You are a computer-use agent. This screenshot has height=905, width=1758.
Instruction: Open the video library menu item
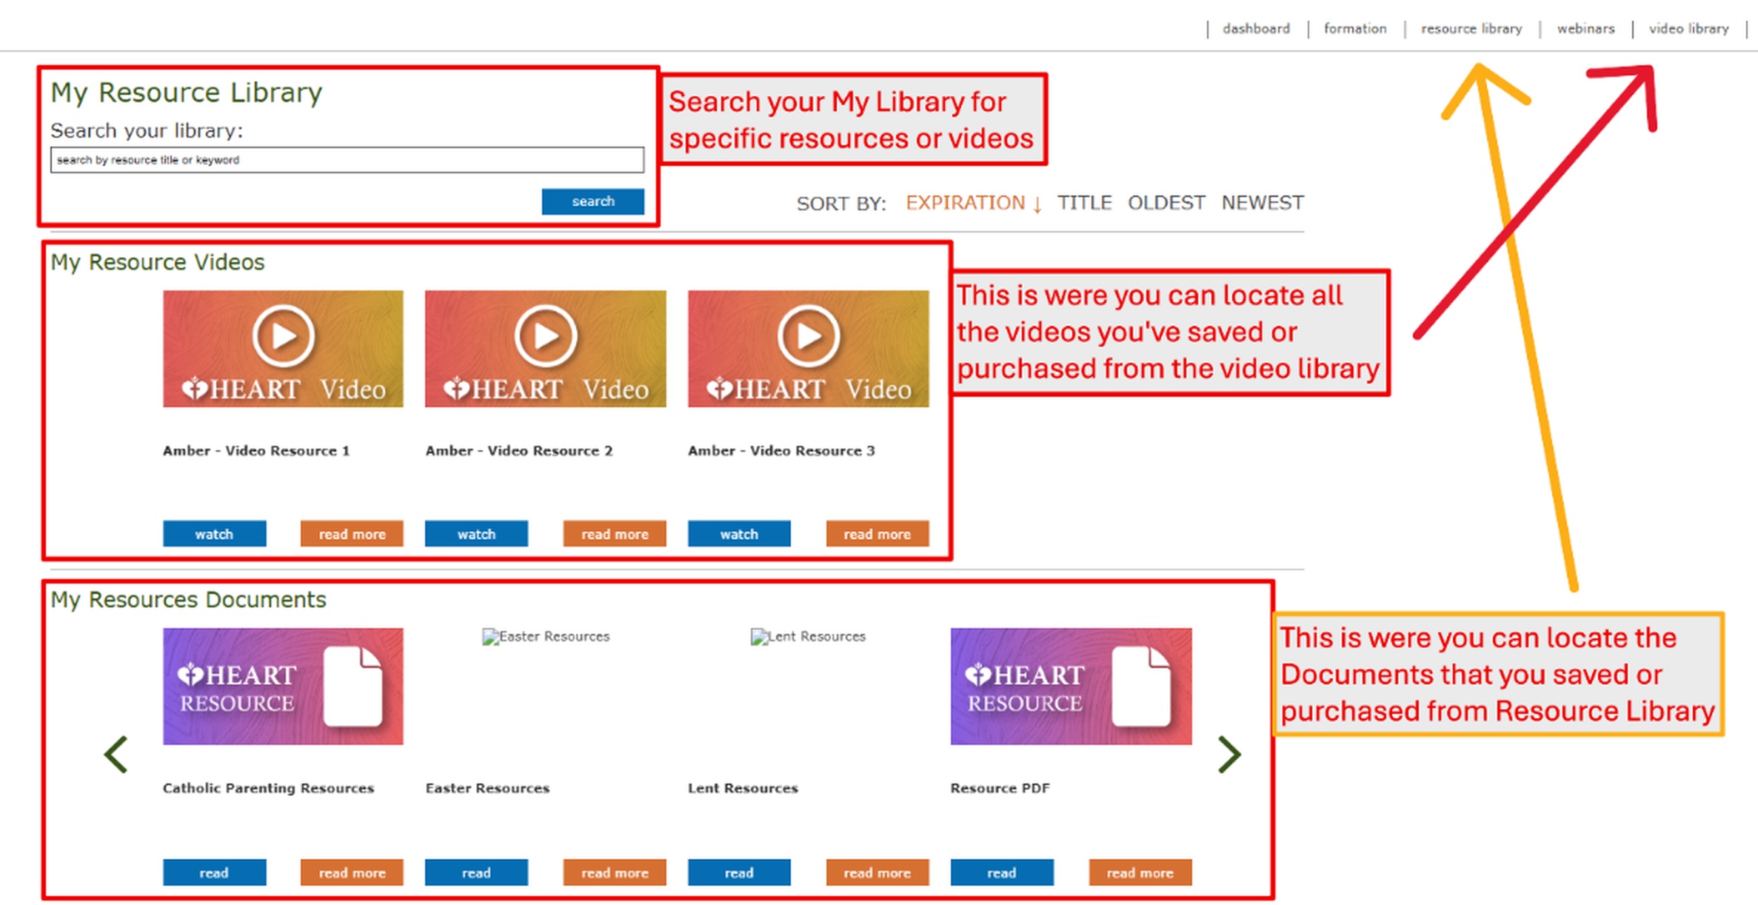[x=1688, y=29]
